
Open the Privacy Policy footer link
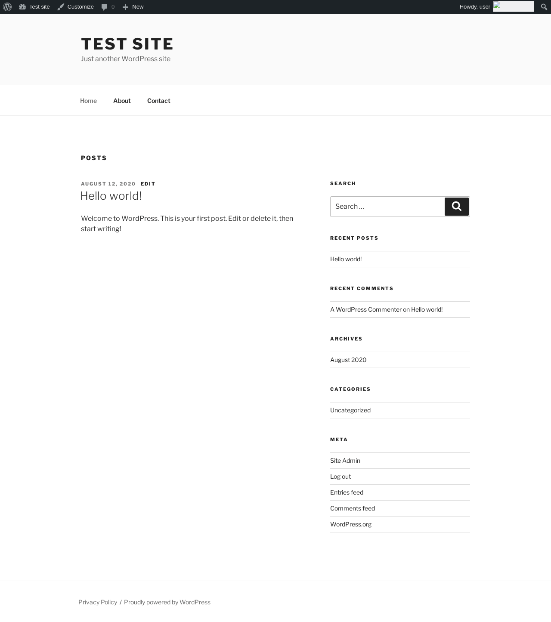98,602
